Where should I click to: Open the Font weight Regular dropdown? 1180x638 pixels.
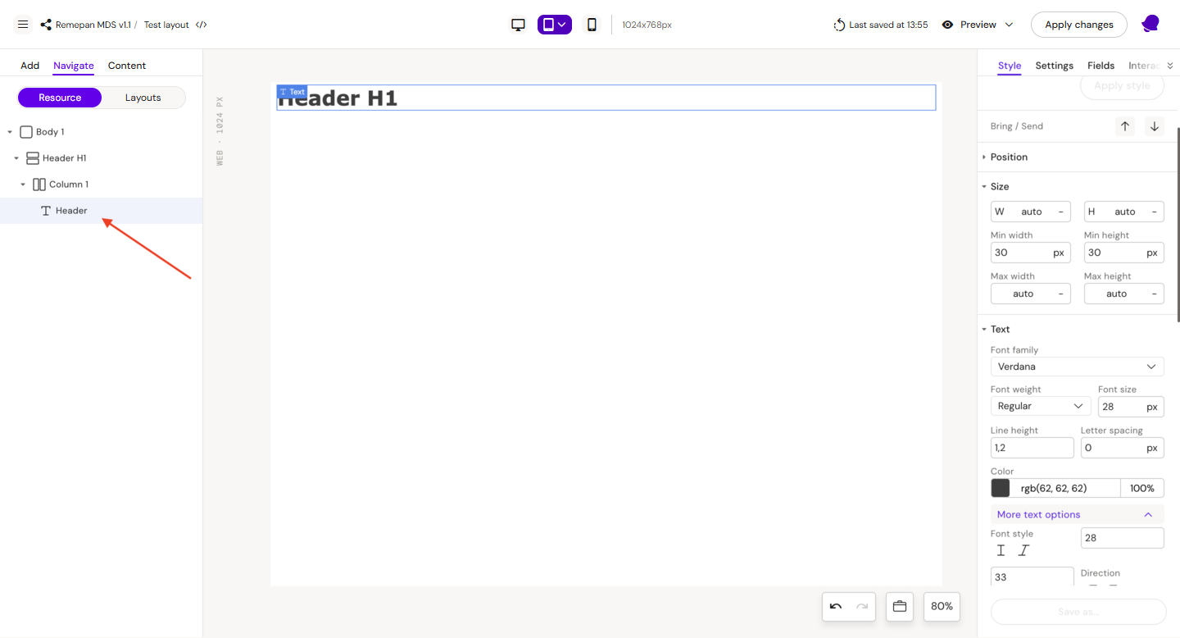(1041, 406)
